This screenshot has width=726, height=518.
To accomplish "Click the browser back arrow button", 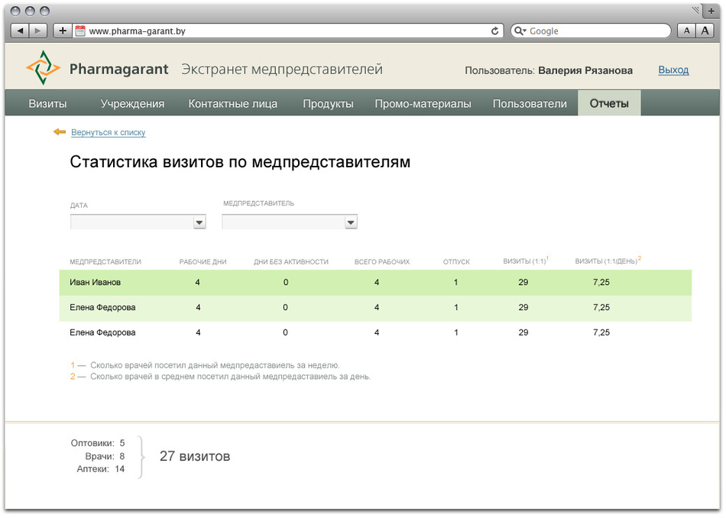I will pos(20,31).
